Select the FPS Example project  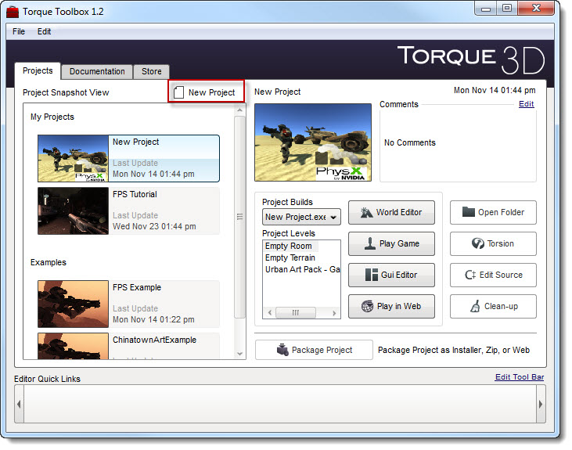click(128, 304)
